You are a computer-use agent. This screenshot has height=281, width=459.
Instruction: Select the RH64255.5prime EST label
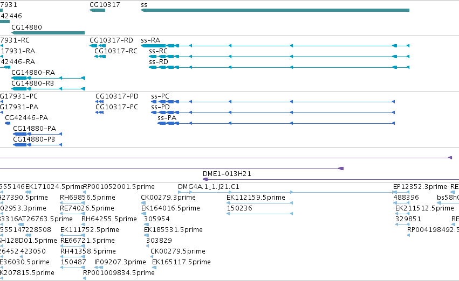point(109,219)
